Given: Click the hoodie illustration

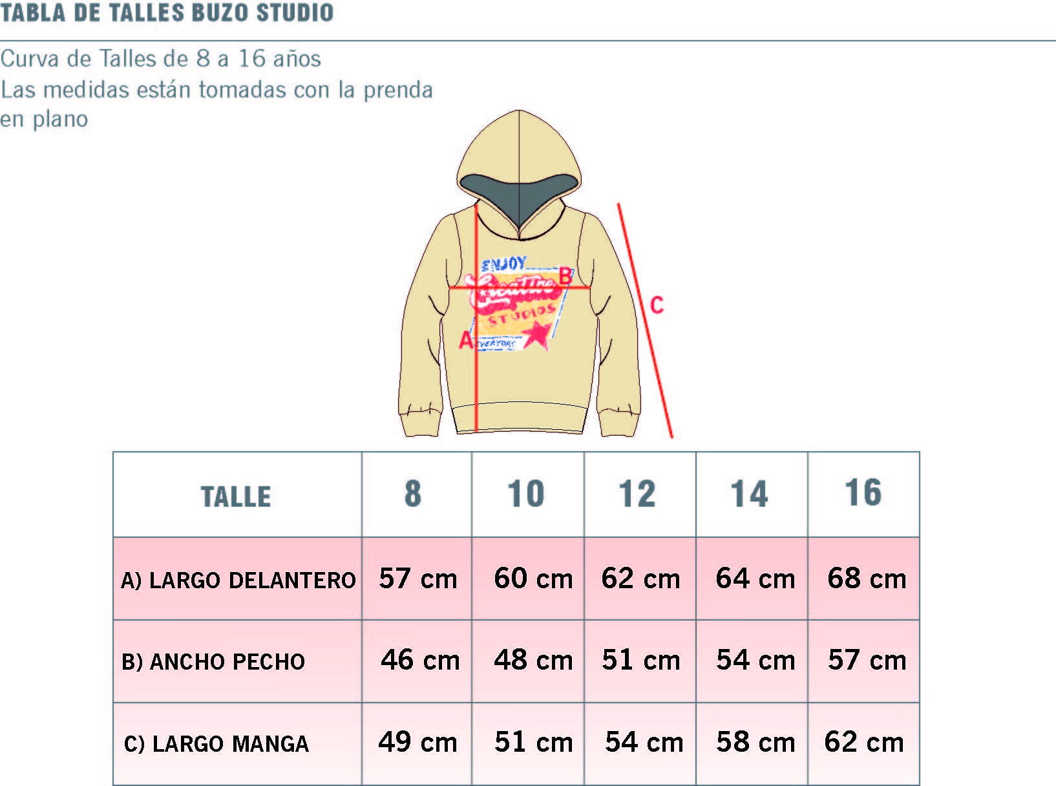Looking at the screenshot, I should pos(520,274).
